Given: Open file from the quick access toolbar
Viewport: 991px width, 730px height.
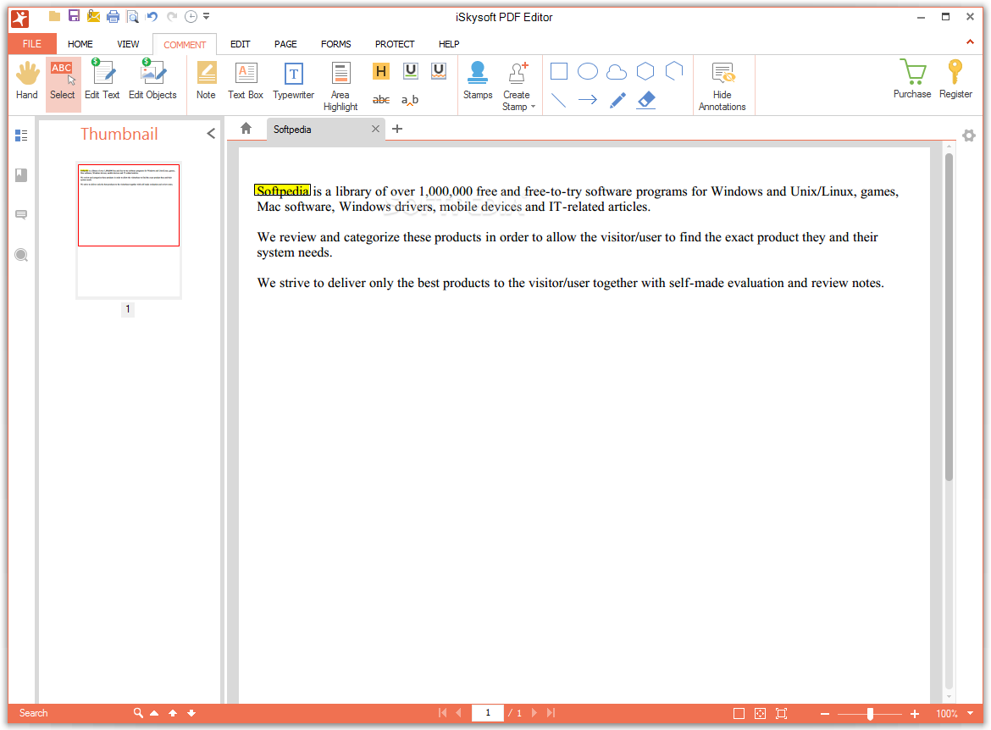Looking at the screenshot, I should 55,16.
